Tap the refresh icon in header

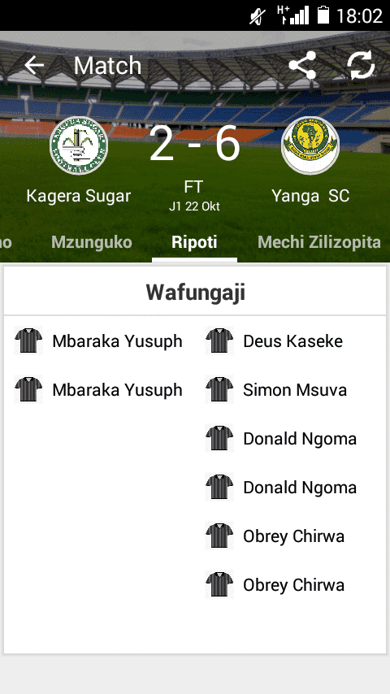tap(361, 66)
